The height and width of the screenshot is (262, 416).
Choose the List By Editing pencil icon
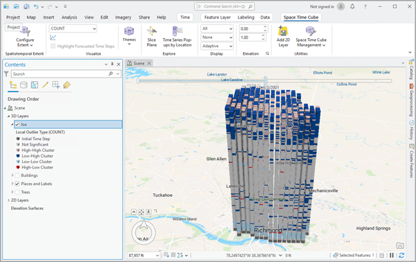(45, 85)
